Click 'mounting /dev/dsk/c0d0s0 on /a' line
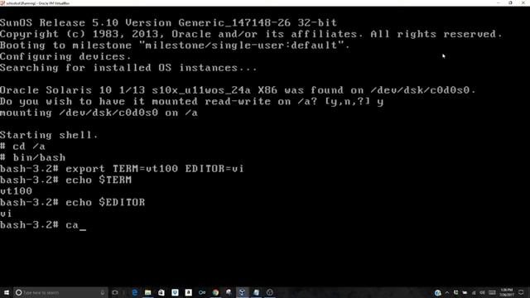Image resolution: width=530 pixels, height=298 pixels. click(99, 113)
